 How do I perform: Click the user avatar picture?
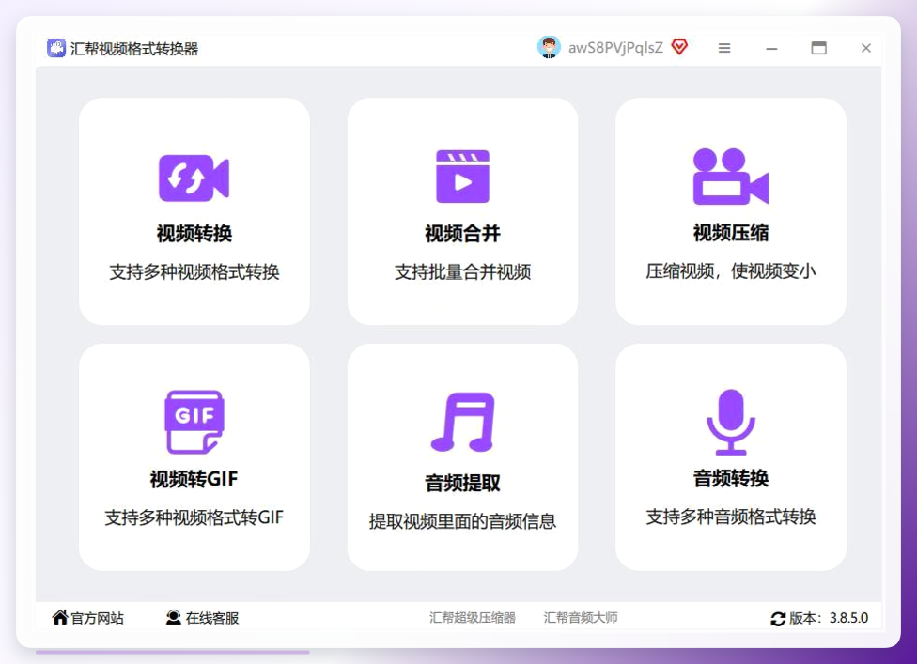coord(549,47)
